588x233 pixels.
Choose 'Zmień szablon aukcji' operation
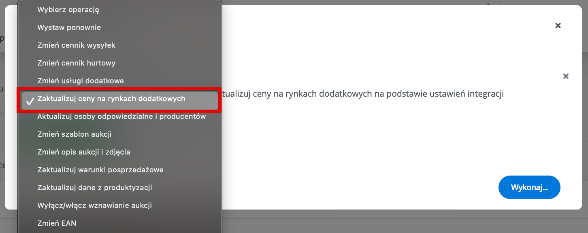click(x=74, y=134)
